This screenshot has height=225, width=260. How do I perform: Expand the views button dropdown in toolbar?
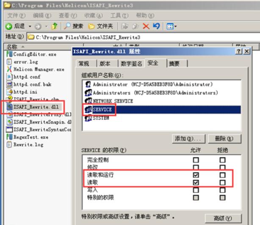(x=174, y=26)
